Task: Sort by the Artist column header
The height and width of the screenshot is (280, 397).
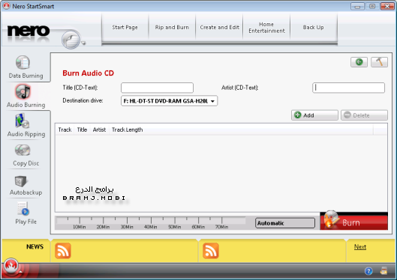Action: tap(99, 130)
